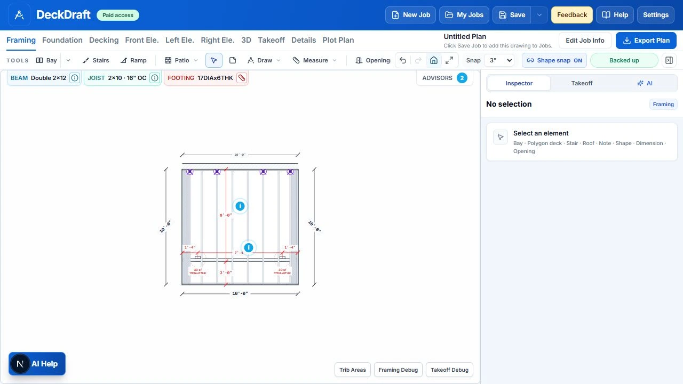This screenshot has width=683, height=384.
Task: Expand the Bay tool dropdown arrow
Action: click(x=68, y=60)
